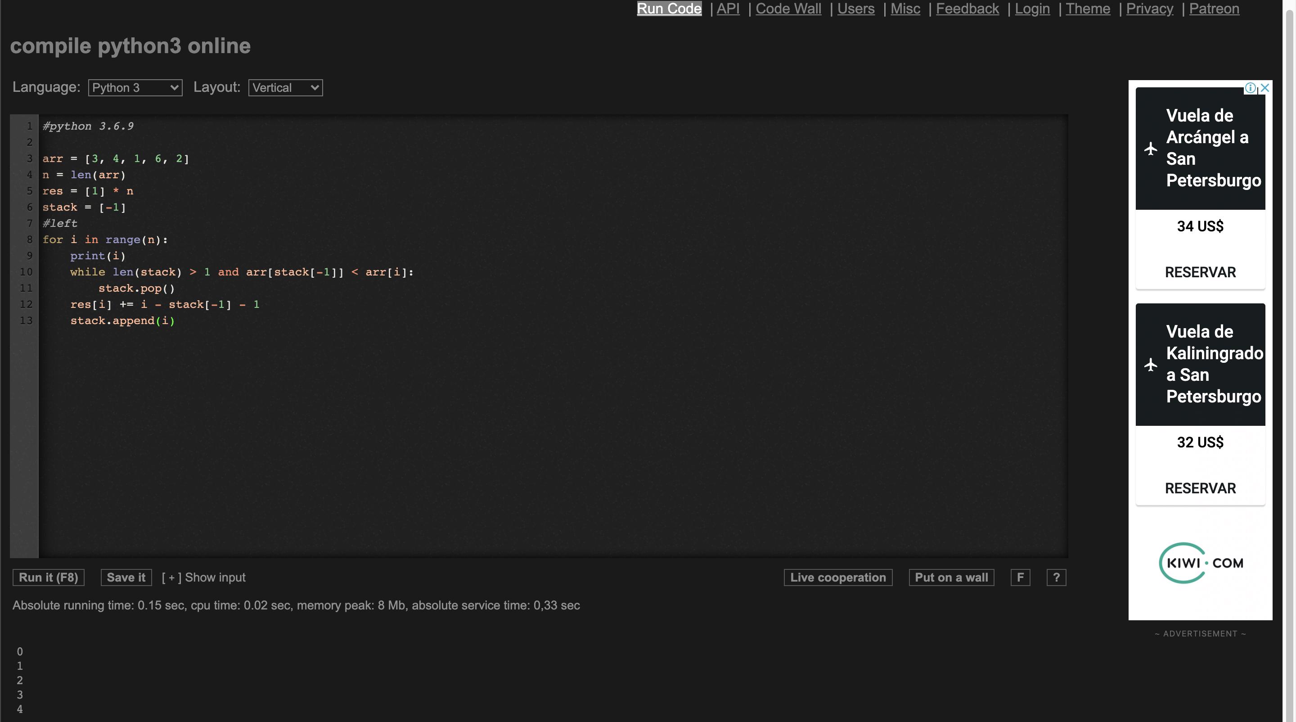The height and width of the screenshot is (722, 1296).
Task: Close the advertisement with X icon
Action: 1265,88
